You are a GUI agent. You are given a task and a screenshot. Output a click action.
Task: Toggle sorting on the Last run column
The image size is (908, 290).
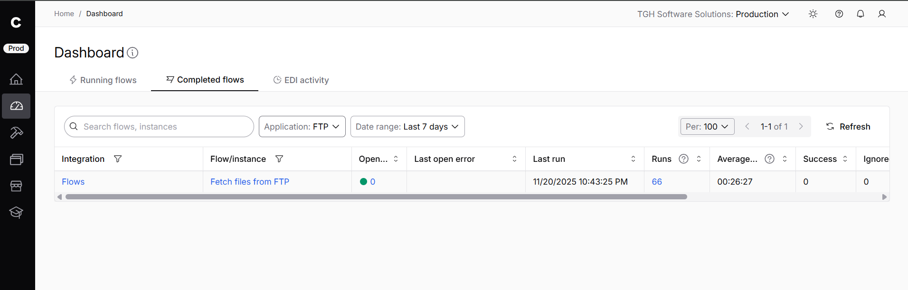(x=633, y=159)
